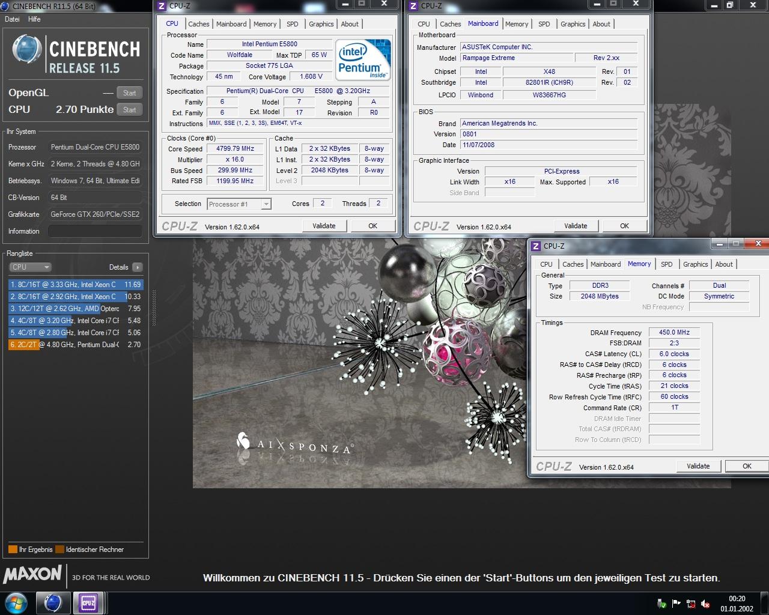The height and width of the screenshot is (615, 769).
Task: Click the Z icon of the Memory CPU-Z window
Action: pyautogui.click(x=536, y=246)
